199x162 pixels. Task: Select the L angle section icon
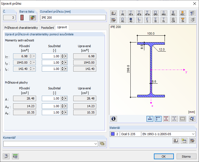coord(139,20)
